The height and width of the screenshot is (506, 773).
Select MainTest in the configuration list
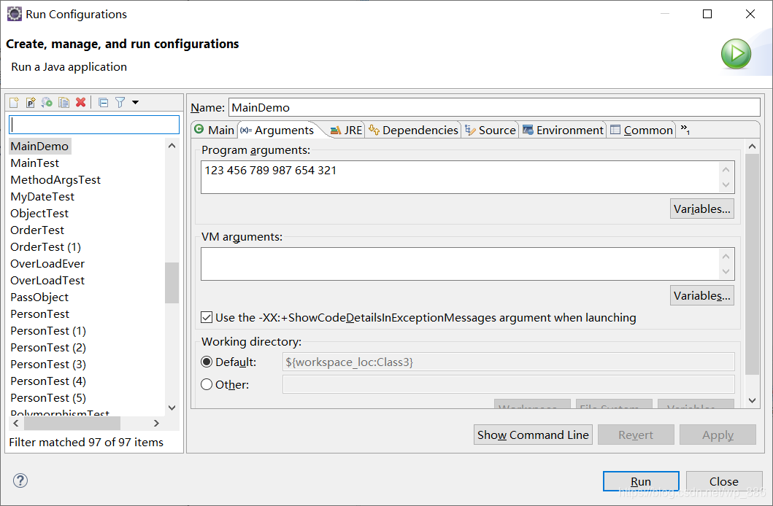point(34,163)
